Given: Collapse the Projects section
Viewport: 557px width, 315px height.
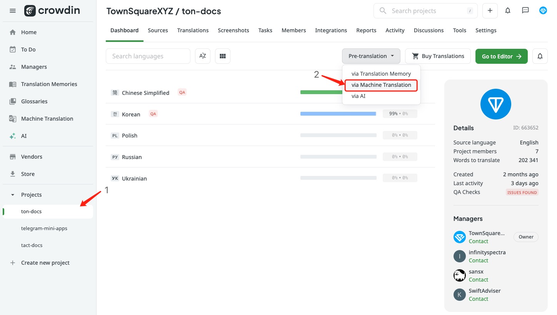Looking at the screenshot, I should [x=13, y=195].
